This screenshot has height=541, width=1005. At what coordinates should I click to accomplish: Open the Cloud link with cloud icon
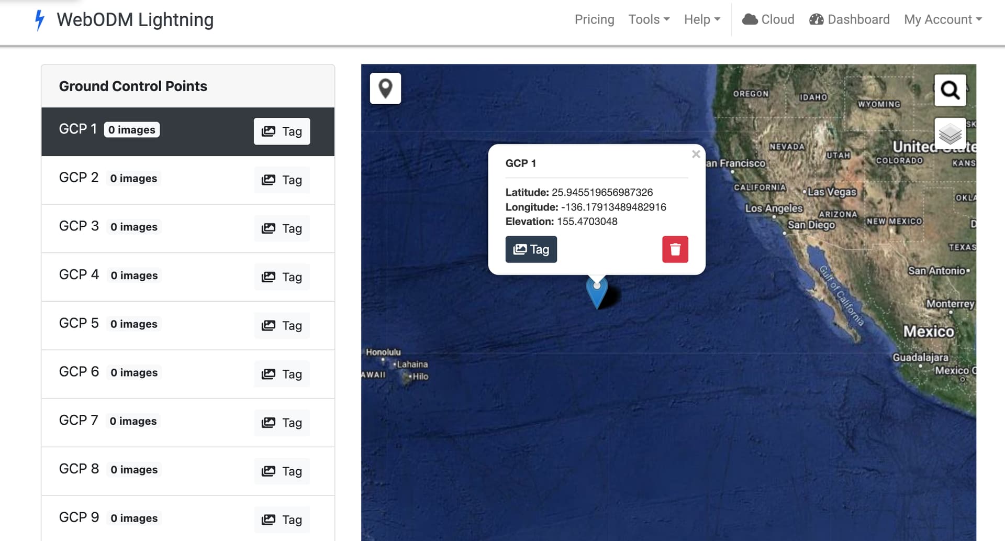[768, 19]
